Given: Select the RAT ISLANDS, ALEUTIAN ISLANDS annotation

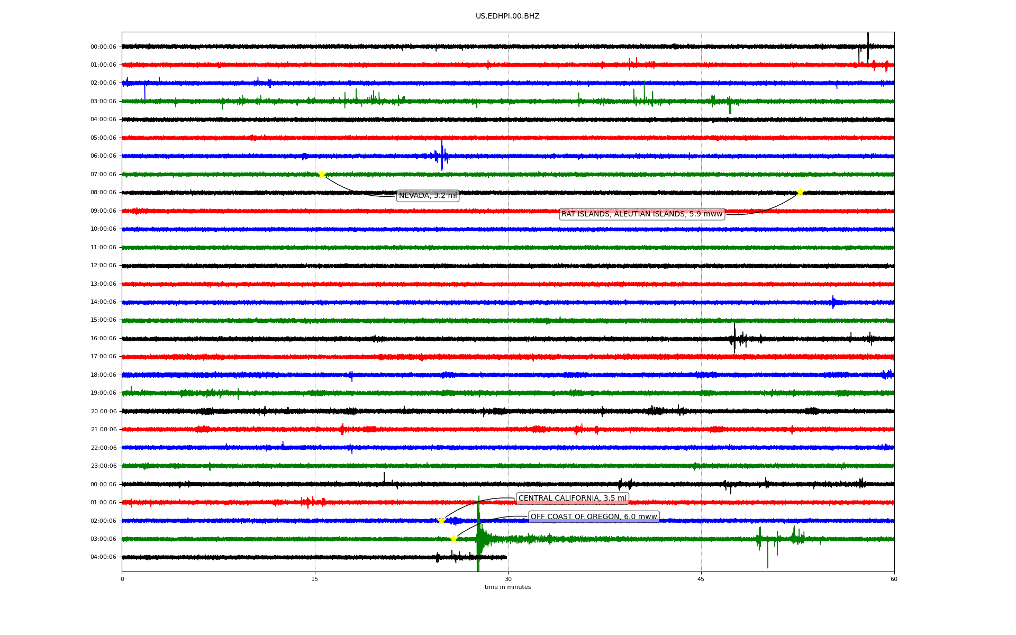Looking at the screenshot, I should (641, 214).
